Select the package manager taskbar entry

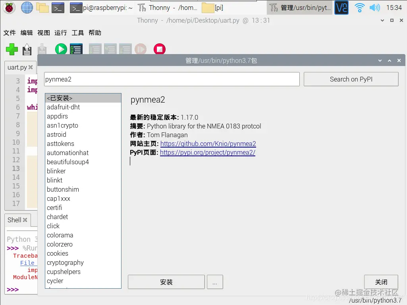point(300,8)
